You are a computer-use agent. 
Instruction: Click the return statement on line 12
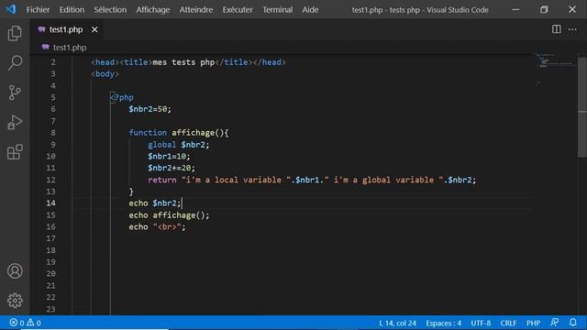312,180
